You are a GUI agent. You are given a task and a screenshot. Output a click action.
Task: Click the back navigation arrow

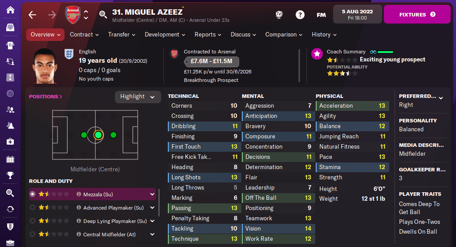(32, 15)
